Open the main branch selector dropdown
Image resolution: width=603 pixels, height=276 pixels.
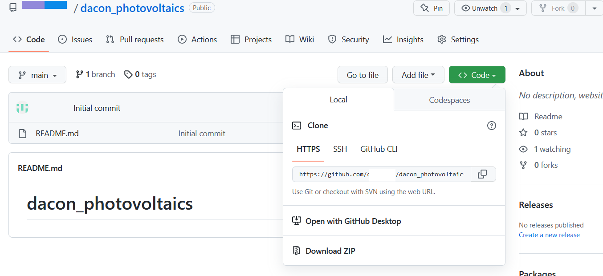[x=37, y=75]
